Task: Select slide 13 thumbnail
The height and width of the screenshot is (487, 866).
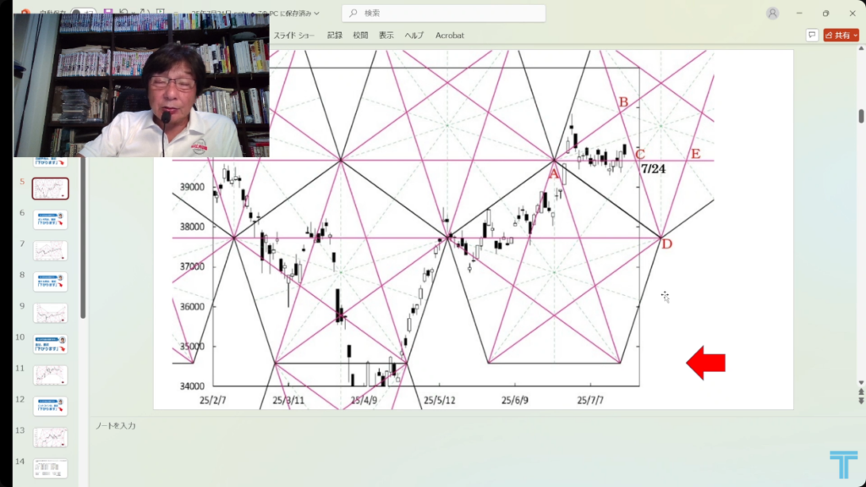Action: 50,437
